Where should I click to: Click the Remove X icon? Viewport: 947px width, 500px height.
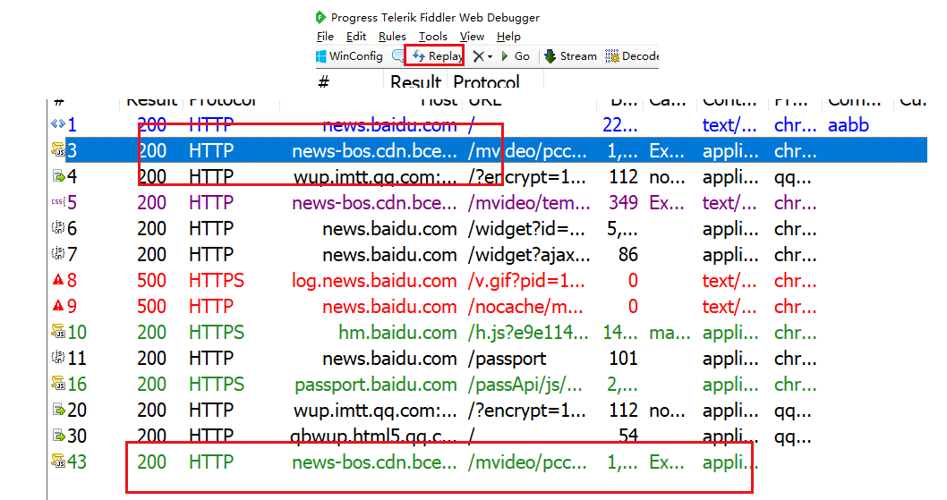click(478, 56)
